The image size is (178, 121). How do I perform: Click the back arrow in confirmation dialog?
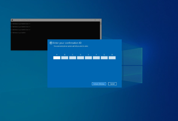point(51,43)
